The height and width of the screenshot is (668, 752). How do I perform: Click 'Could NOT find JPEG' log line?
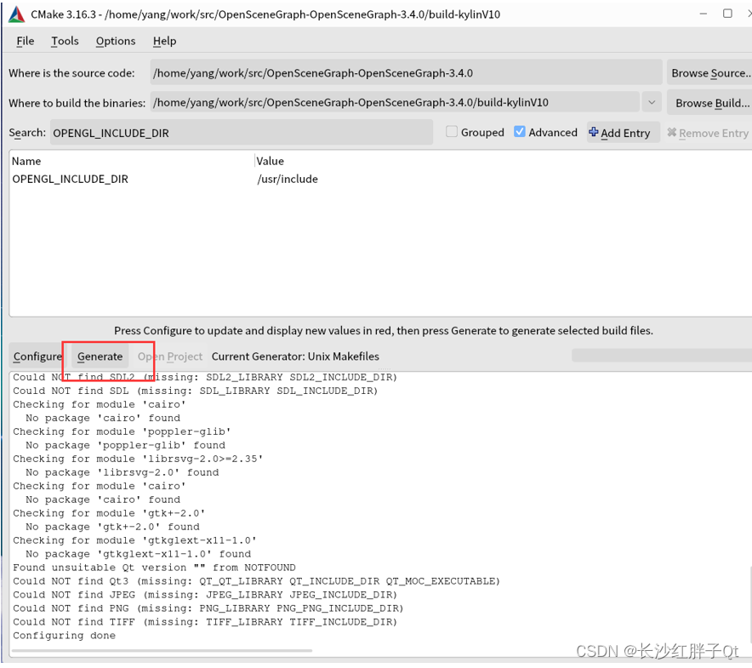click(205, 595)
